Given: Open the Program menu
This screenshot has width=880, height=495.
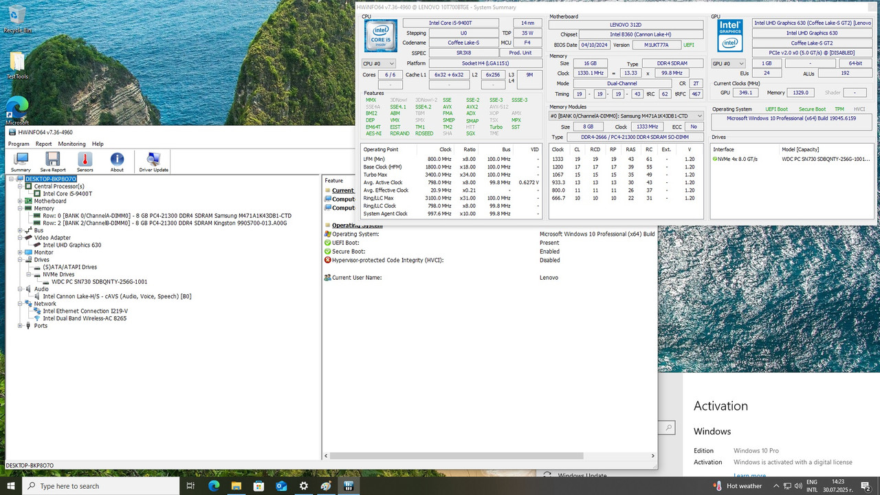Looking at the screenshot, I should [x=19, y=144].
